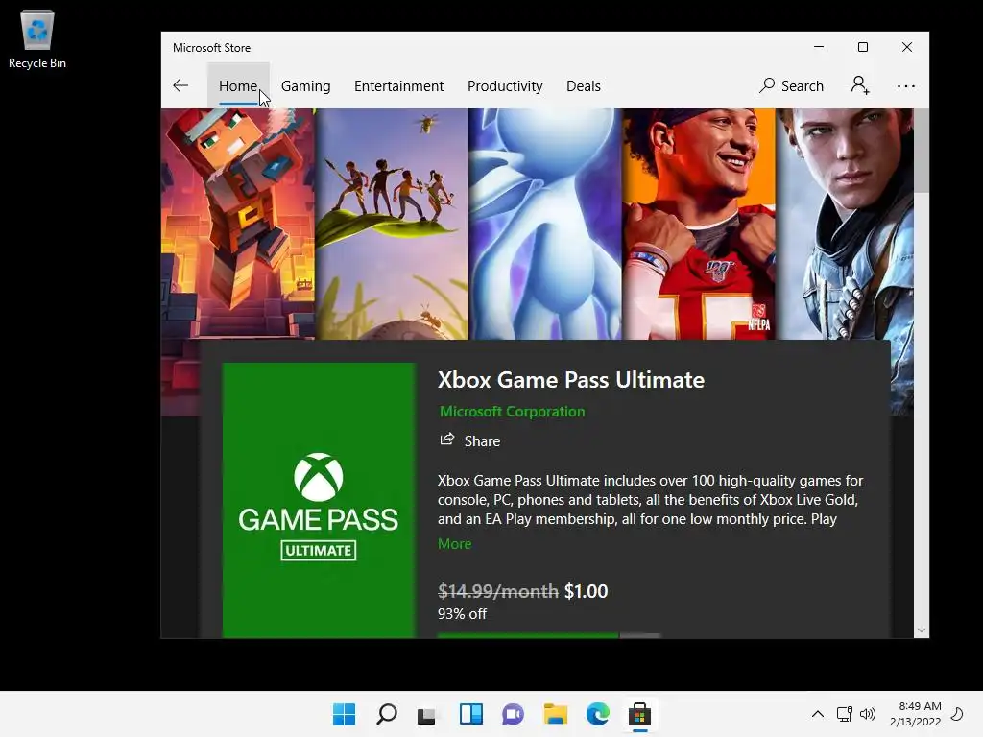The height and width of the screenshot is (737, 983).
Task: Open the volume speaker tray icon
Action: tap(868, 714)
